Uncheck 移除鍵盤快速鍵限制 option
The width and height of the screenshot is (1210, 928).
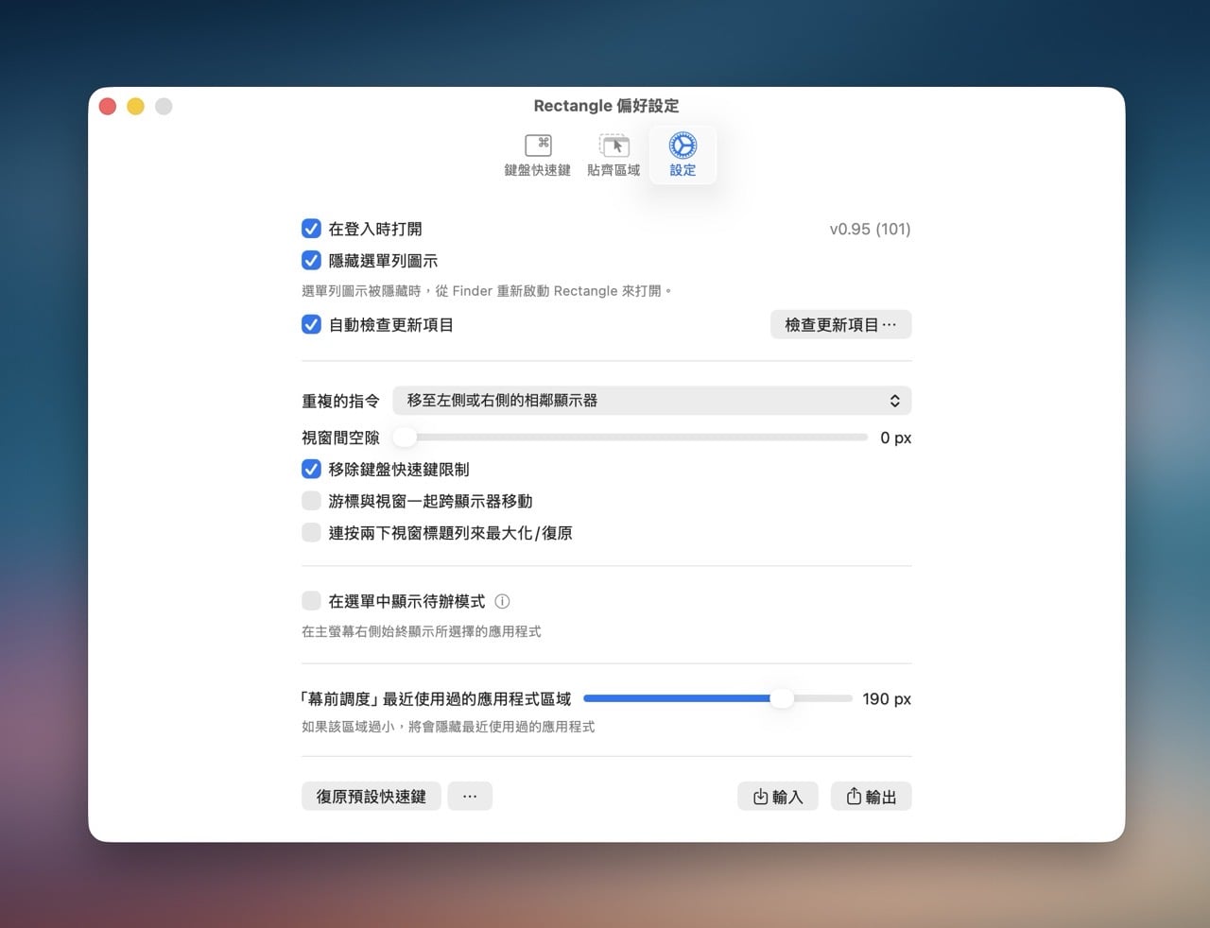[x=311, y=470]
